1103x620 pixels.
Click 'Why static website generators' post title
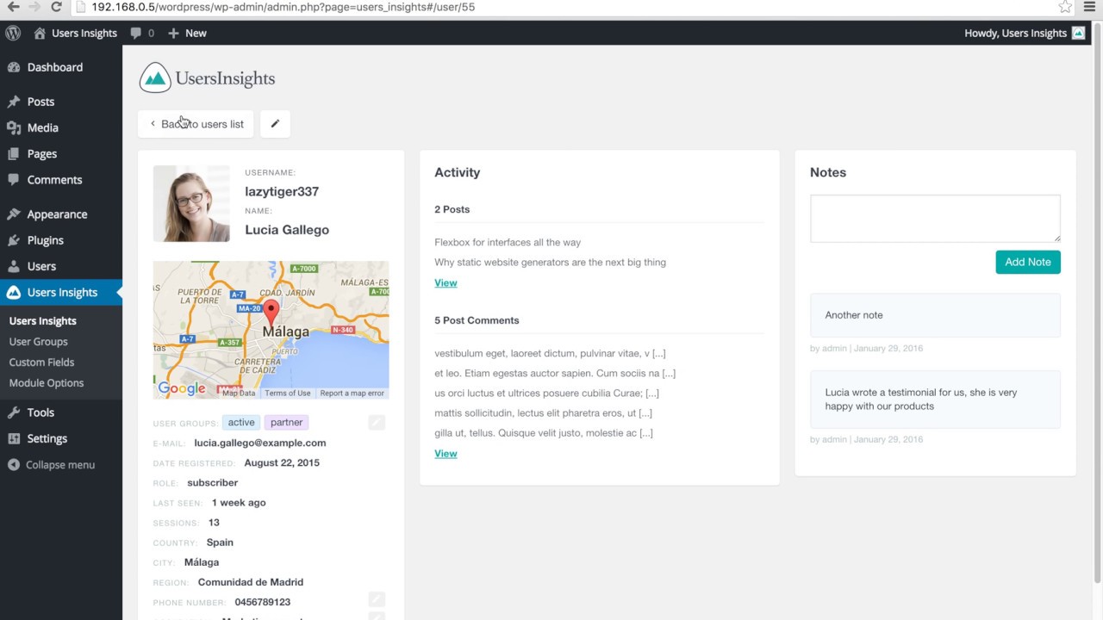pyautogui.click(x=550, y=262)
